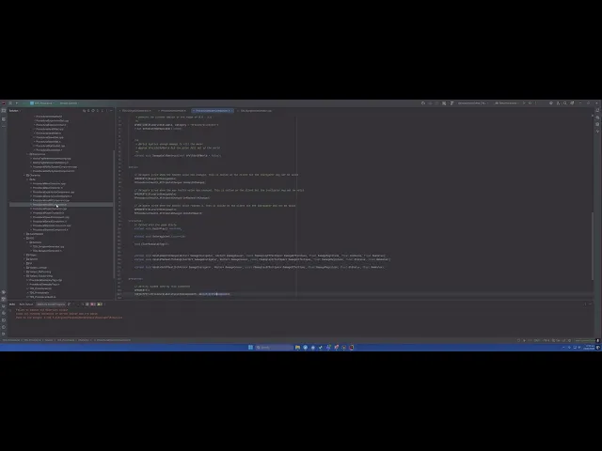This screenshot has width=602, height=451.
Task: Click the top icon on the right sidebar
Action: (598, 111)
